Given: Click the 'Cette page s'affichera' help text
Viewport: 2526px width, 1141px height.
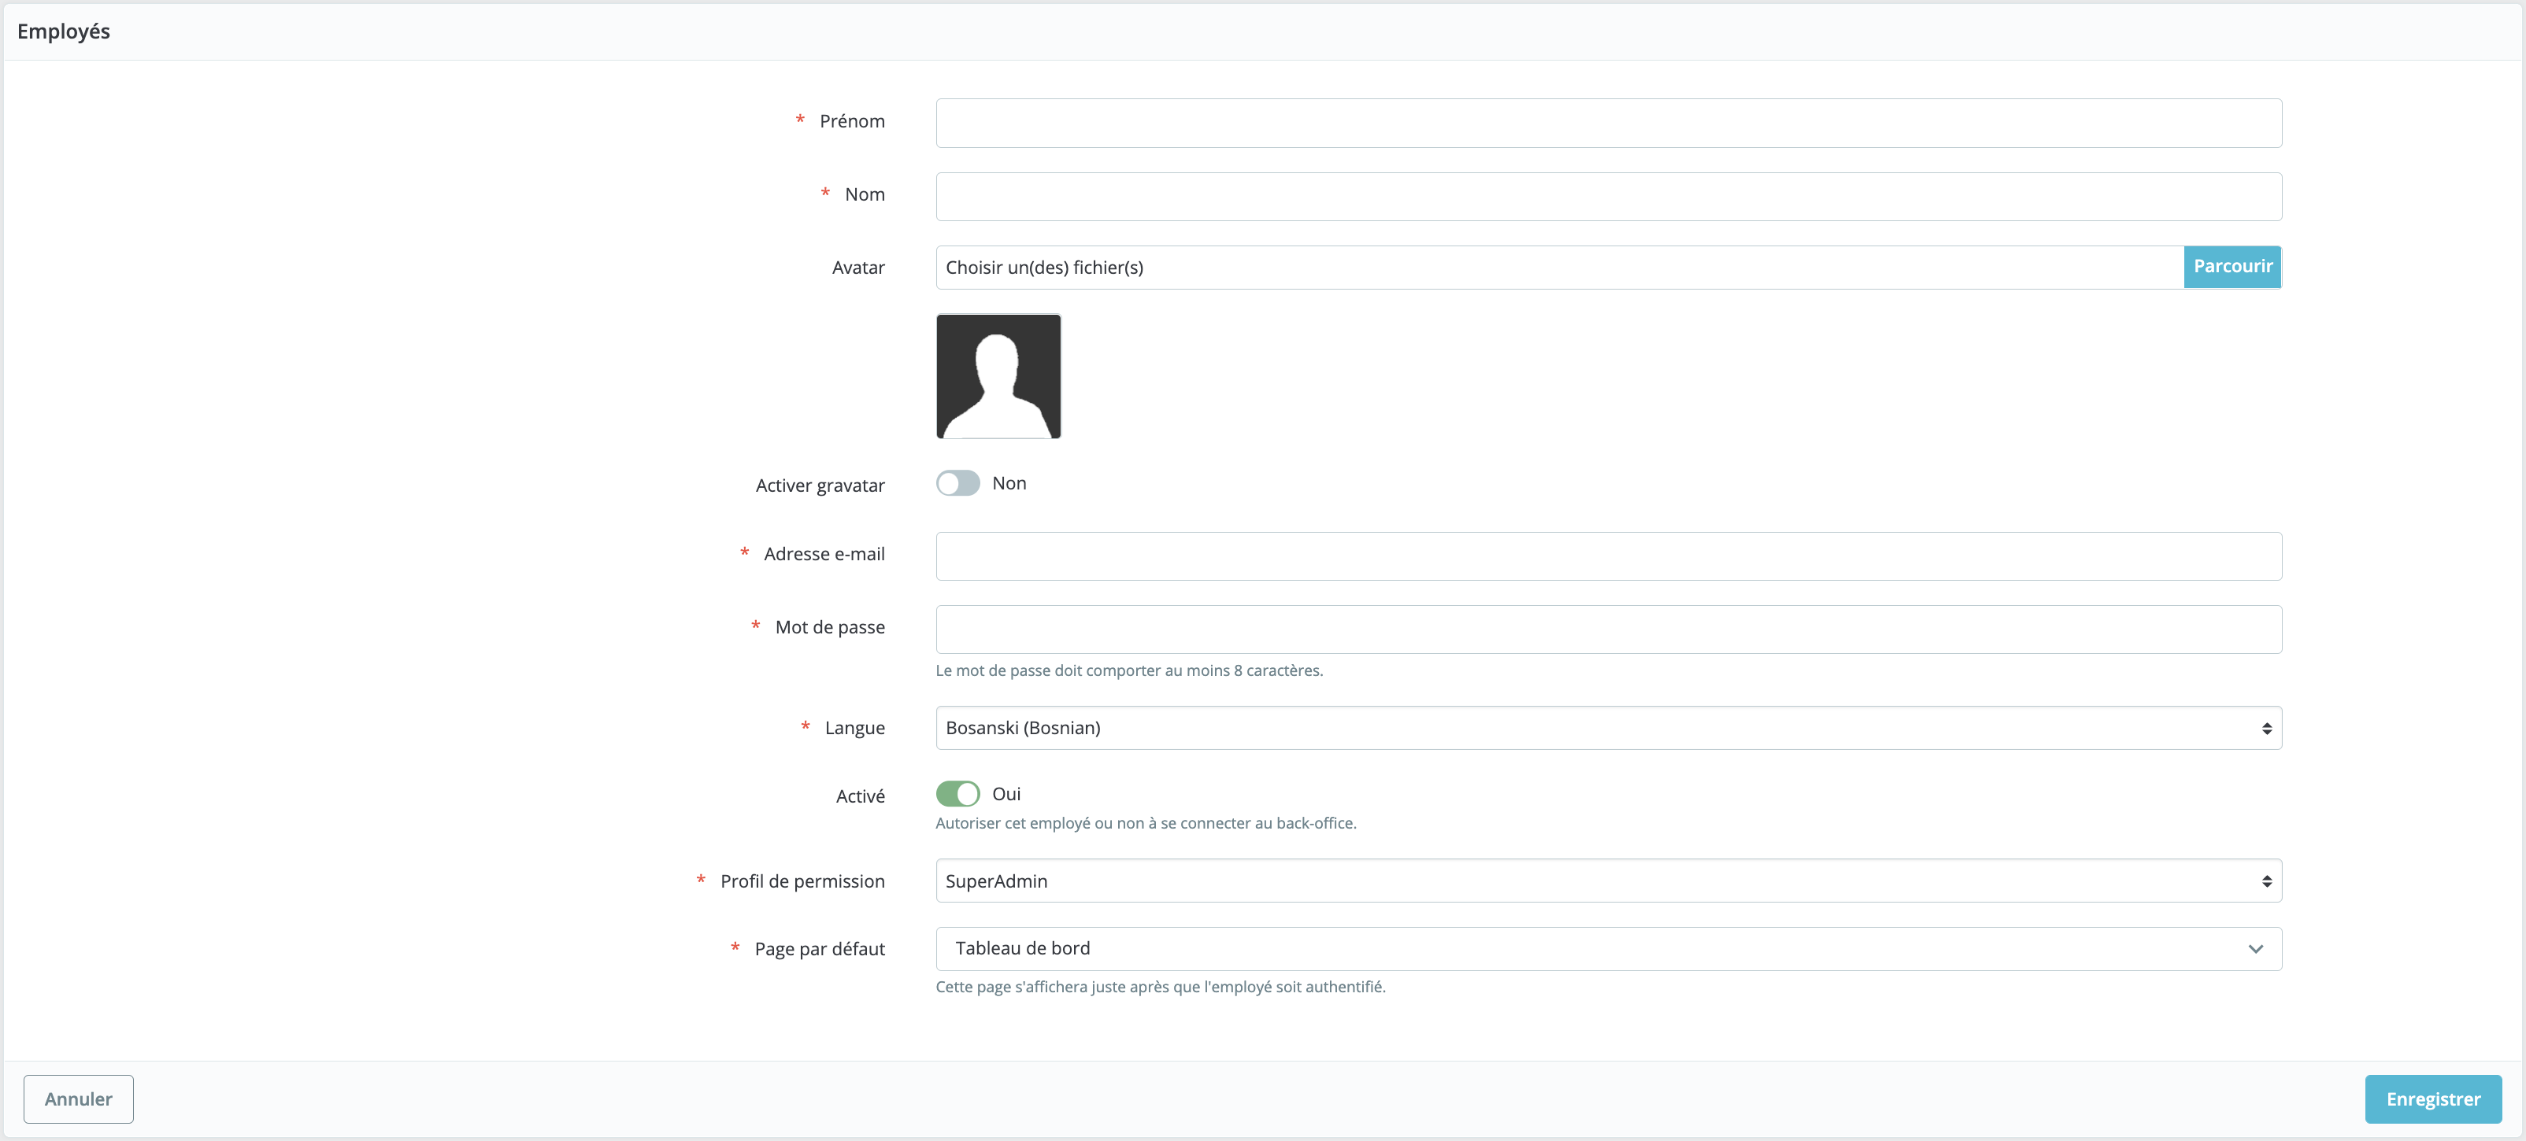Looking at the screenshot, I should point(1160,987).
